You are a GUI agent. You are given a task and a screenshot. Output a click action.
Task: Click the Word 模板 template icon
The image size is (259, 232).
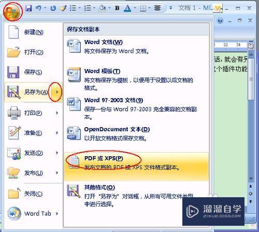(x=74, y=75)
